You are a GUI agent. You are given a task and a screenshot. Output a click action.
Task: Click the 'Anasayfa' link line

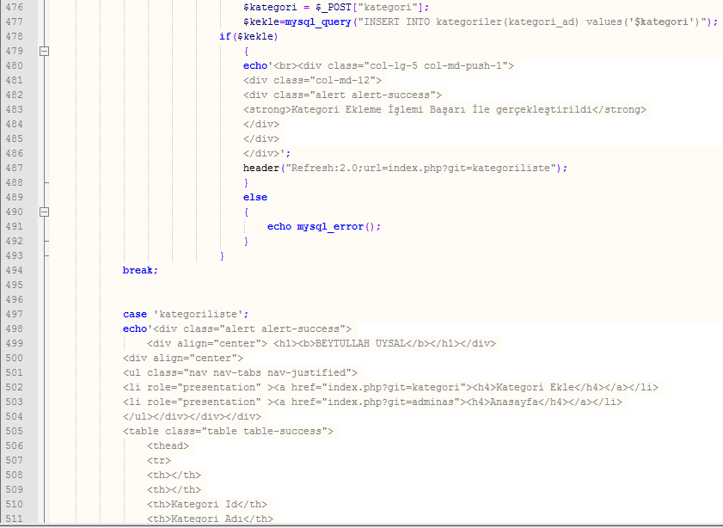pos(372,402)
